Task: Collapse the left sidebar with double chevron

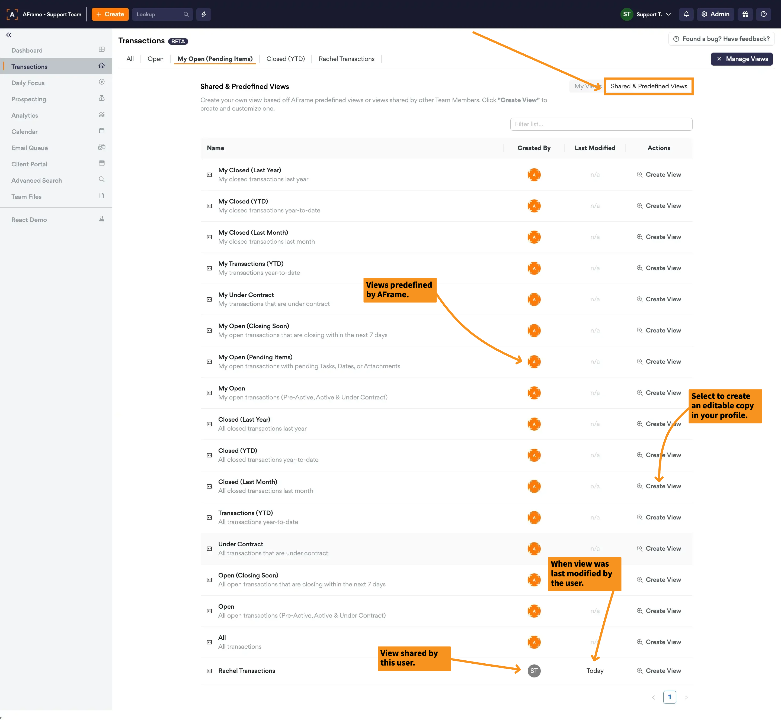Action: 9,35
